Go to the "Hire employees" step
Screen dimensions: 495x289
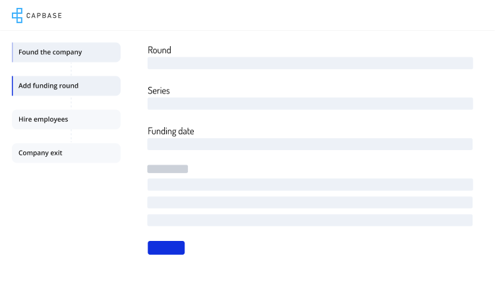click(x=66, y=119)
